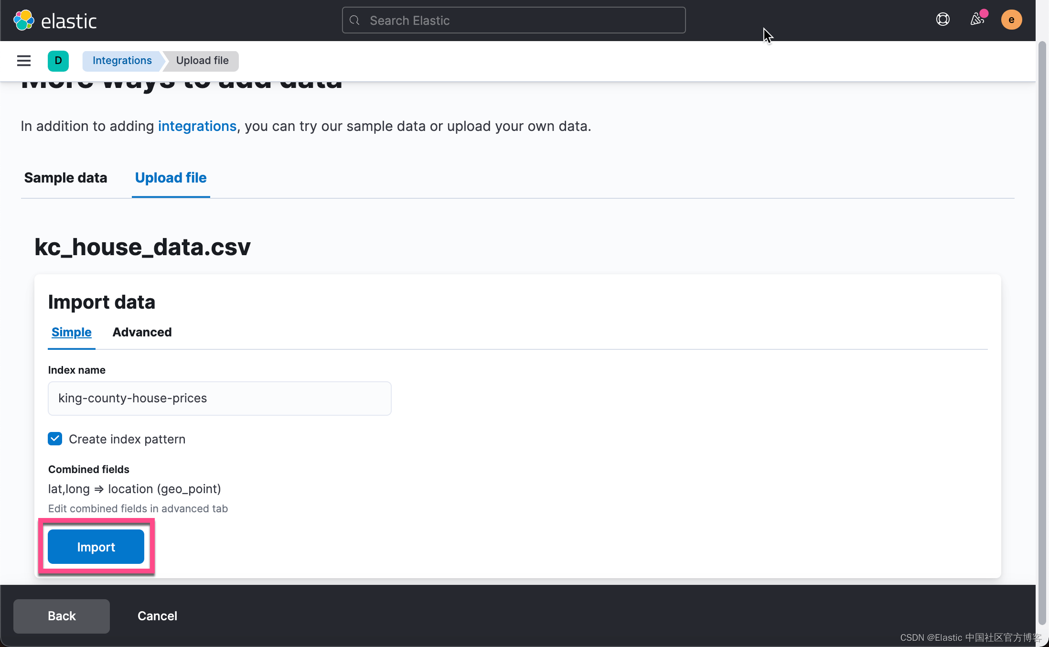Select the Upload file tab
This screenshot has width=1049, height=647.
(x=171, y=177)
